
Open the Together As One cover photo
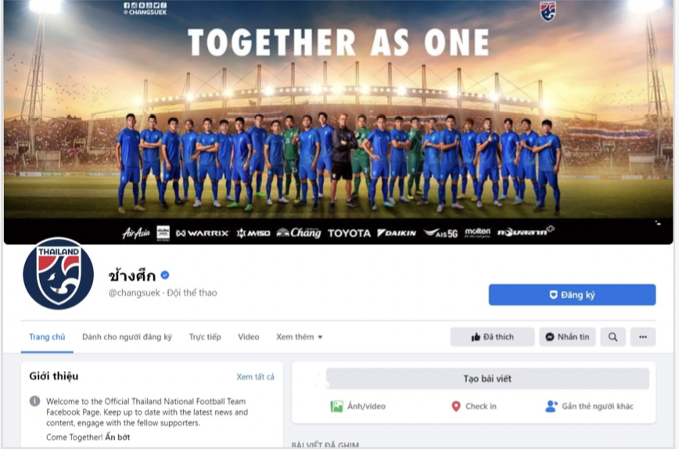[339, 122]
